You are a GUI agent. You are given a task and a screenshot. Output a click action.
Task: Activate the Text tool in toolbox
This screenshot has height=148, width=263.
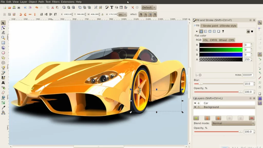point(3,83)
